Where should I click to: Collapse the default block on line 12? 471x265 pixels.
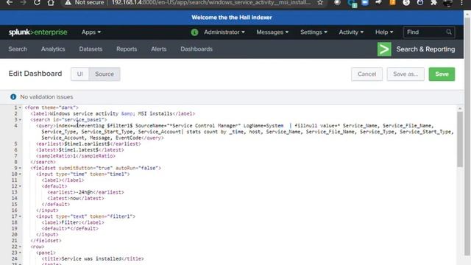click(x=20, y=186)
